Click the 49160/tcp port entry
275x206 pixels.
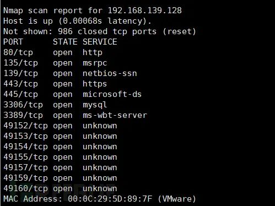pos(25,188)
